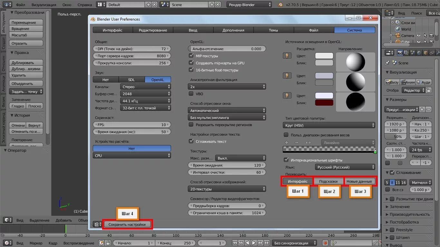Open the Файл menu in top bar
This screenshot has height=247, width=440.
pyautogui.click(x=20, y=5)
